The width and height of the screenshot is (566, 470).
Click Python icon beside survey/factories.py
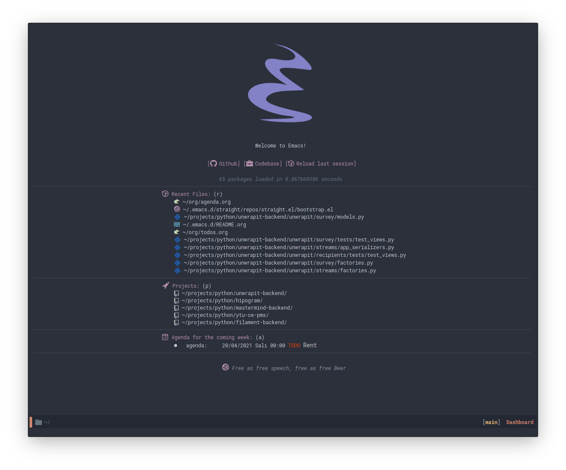click(177, 263)
